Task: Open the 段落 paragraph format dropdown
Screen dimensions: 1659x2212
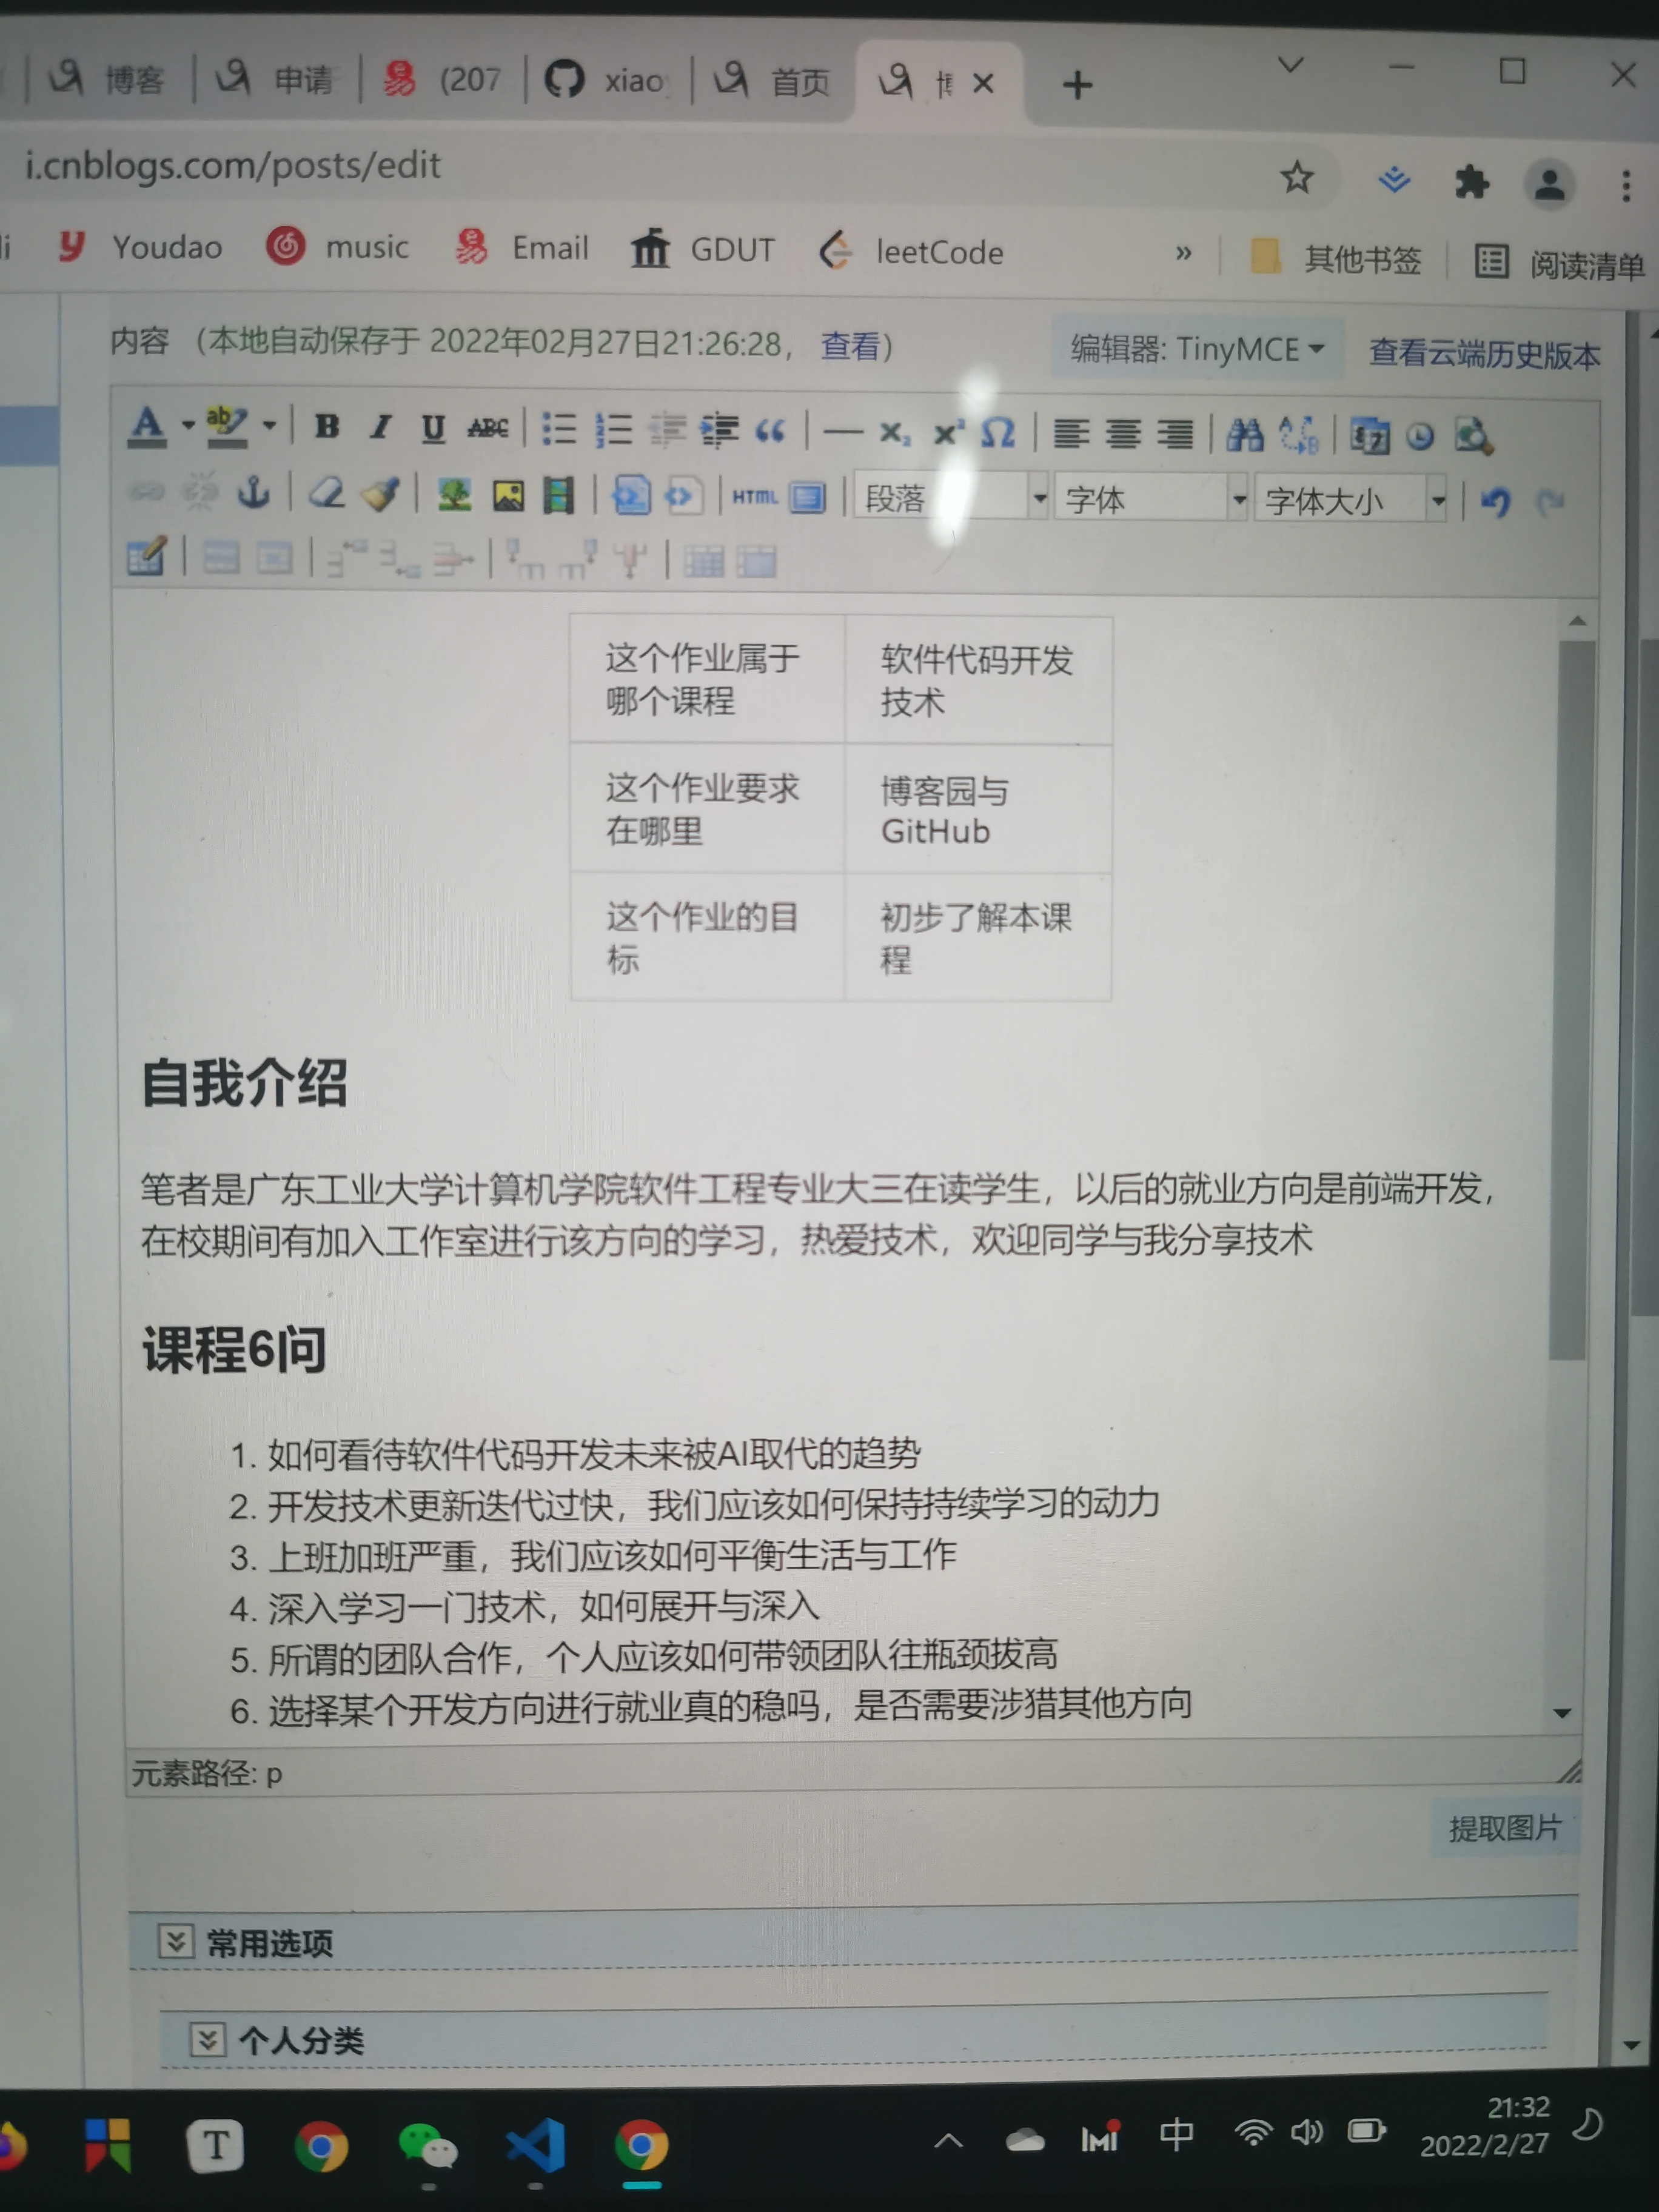Action: [1038, 498]
